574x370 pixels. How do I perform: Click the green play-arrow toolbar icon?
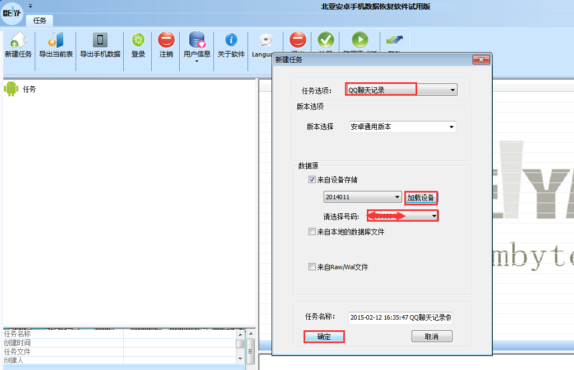click(360, 40)
